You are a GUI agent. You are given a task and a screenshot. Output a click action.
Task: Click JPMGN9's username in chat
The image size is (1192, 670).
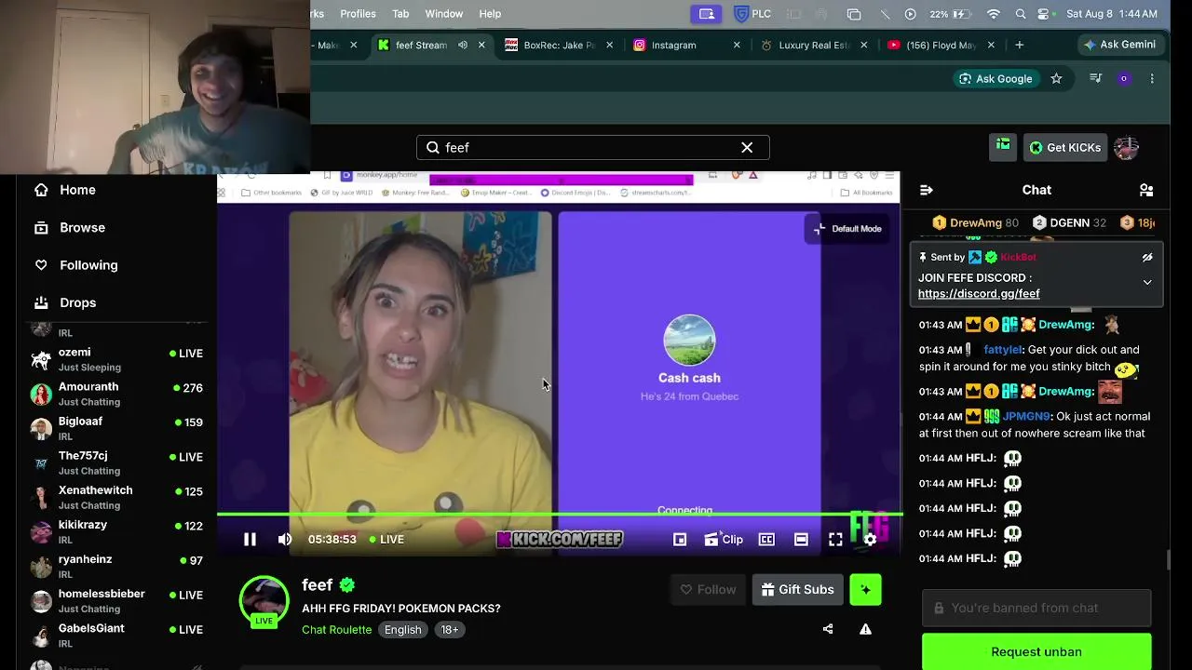coord(1025,417)
